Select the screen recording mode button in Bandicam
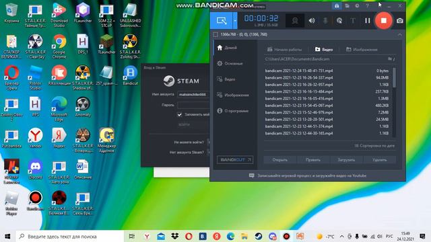 point(222,21)
